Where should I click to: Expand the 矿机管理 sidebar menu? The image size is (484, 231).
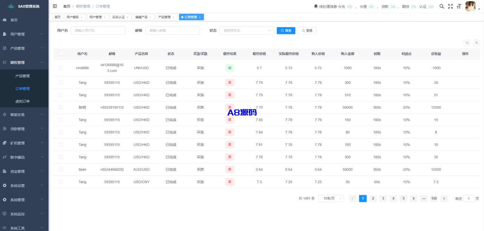pos(24,143)
